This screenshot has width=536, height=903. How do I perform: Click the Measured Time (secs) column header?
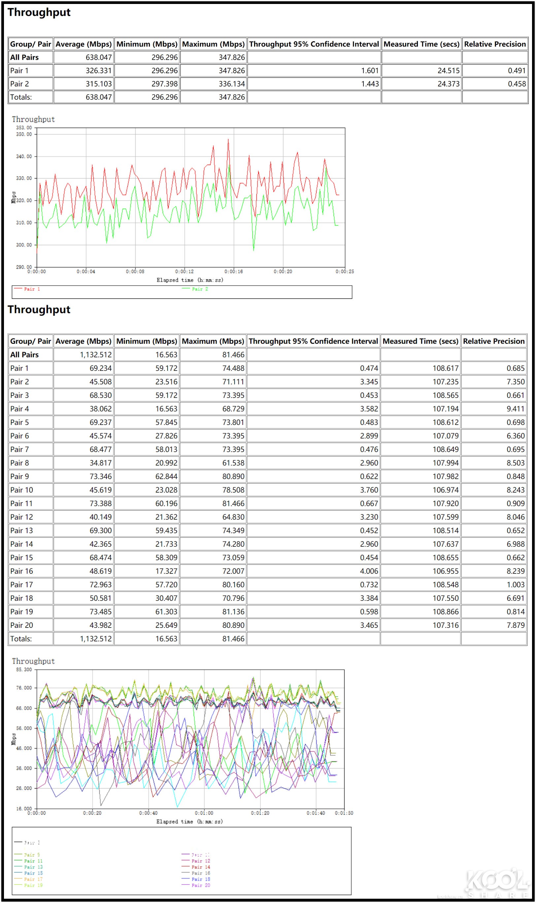pyautogui.click(x=421, y=45)
